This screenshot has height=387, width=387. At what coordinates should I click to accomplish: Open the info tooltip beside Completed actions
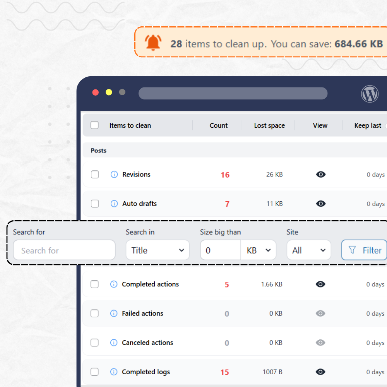point(114,284)
